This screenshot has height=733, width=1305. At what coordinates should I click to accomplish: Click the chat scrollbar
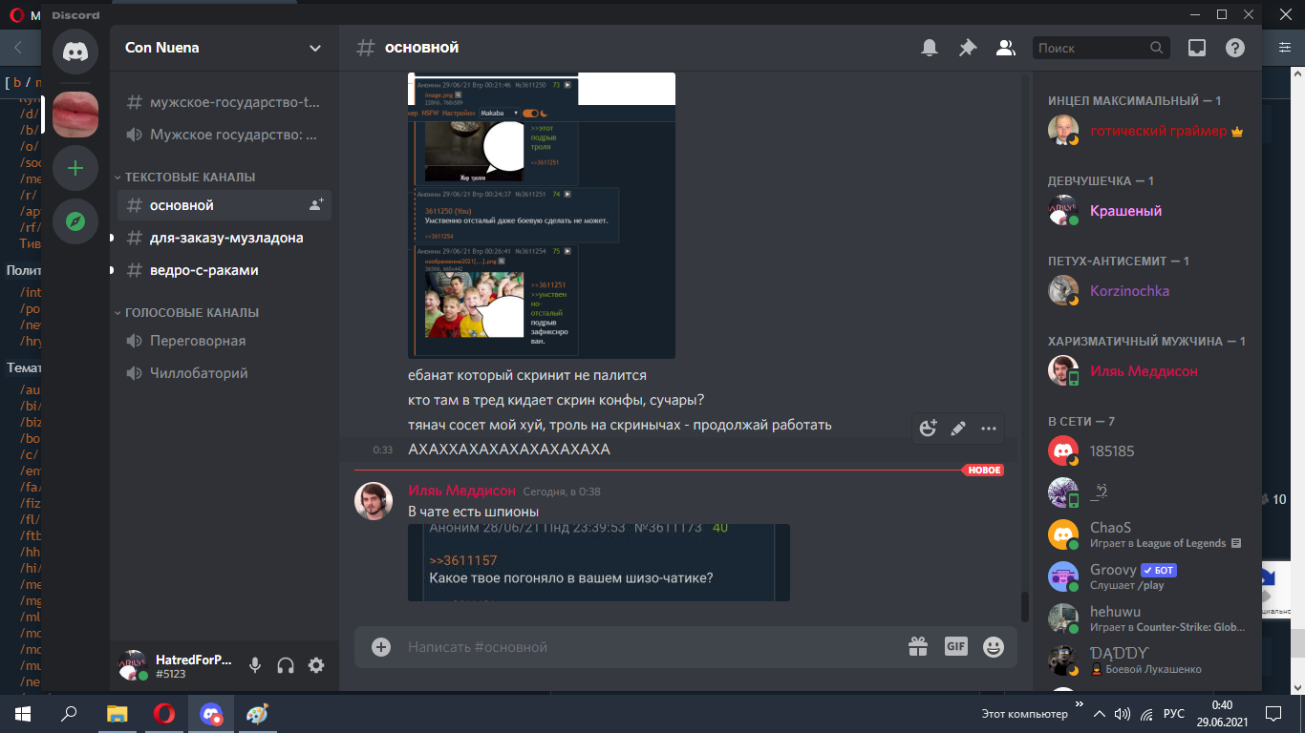pyautogui.click(x=1025, y=607)
